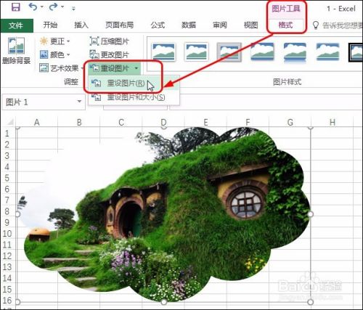Expand the 重设图片 split button arrow
The image size is (363, 310).
pyautogui.click(x=136, y=68)
